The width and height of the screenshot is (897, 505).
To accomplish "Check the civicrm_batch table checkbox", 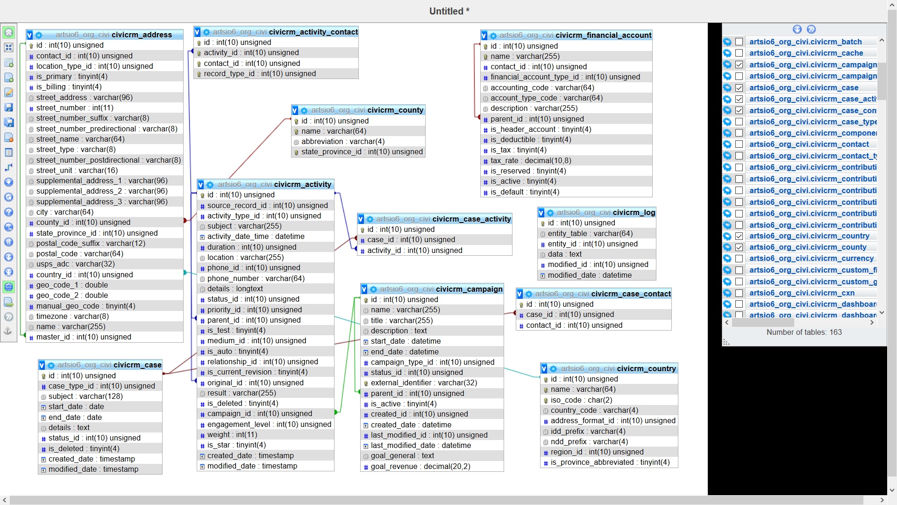I will click(x=739, y=42).
